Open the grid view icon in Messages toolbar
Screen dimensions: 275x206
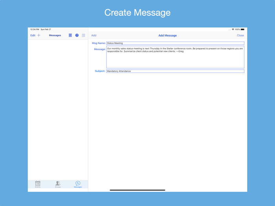click(70, 35)
